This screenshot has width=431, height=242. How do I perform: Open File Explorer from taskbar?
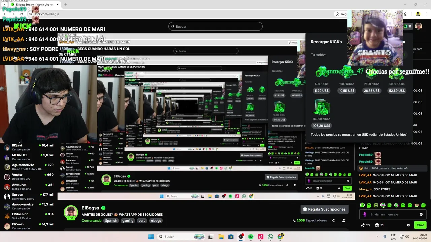point(221,237)
